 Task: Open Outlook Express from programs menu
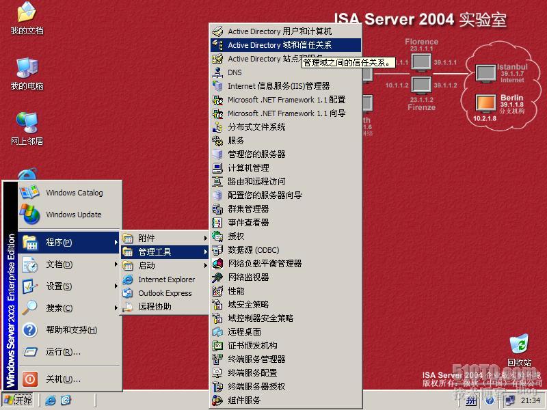pos(165,293)
